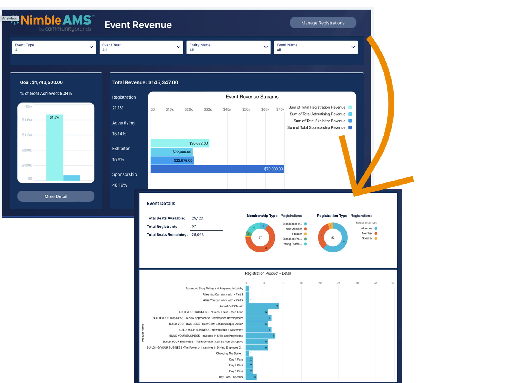Image resolution: width=512 pixels, height=383 pixels.
Task: Click the Speaker legend dot
Action: click(376, 239)
